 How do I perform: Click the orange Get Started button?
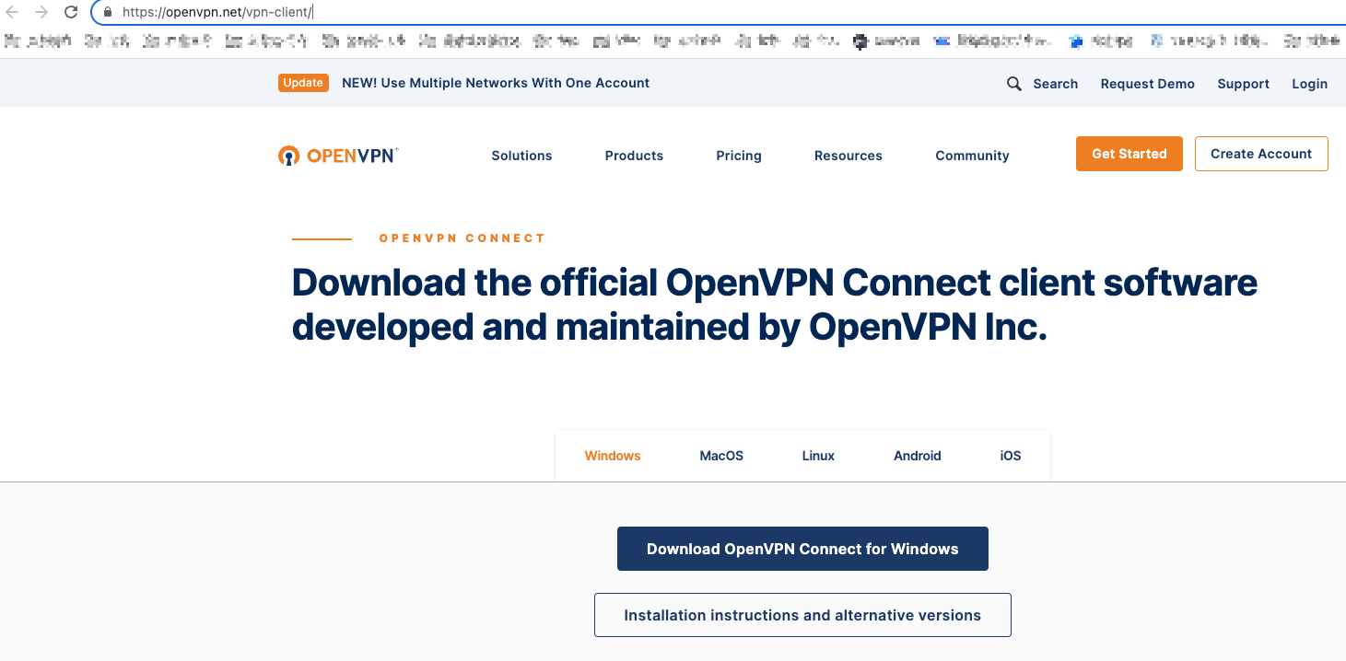click(x=1129, y=154)
